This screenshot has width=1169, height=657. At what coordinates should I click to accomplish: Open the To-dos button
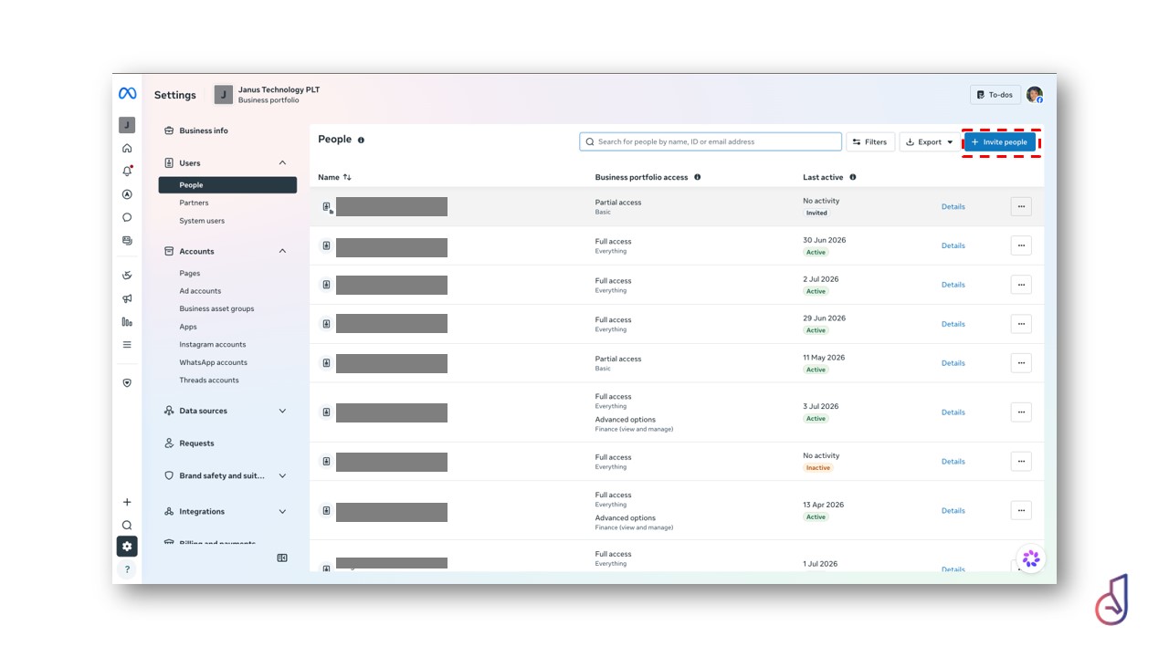[x=995, y=95]
